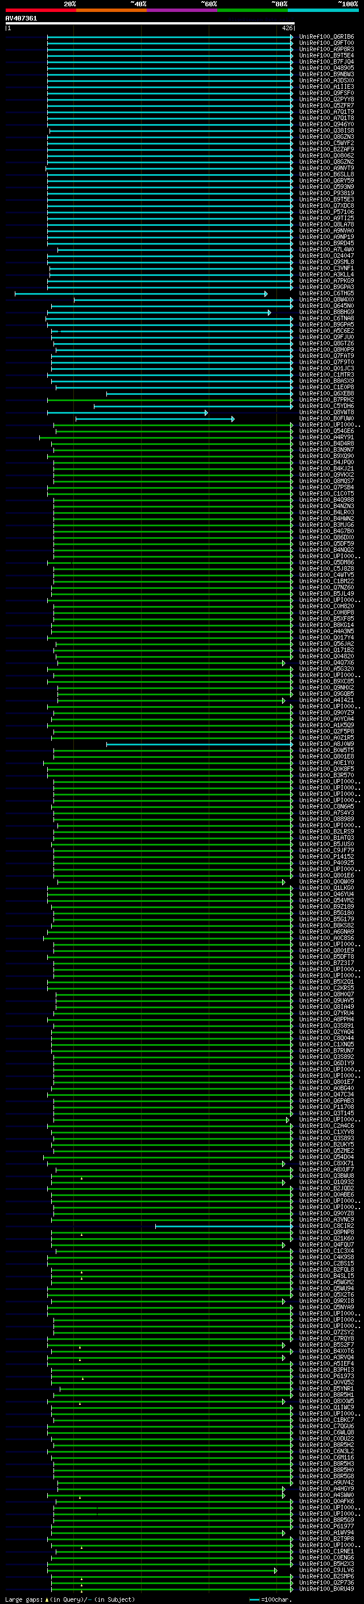
Task: Select hit label UniRef100_B8KG14
Action: point(326,625)
